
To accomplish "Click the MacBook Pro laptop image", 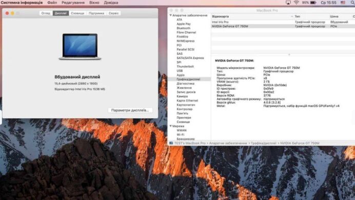I will pyautogui.click(x=80, y=47).
